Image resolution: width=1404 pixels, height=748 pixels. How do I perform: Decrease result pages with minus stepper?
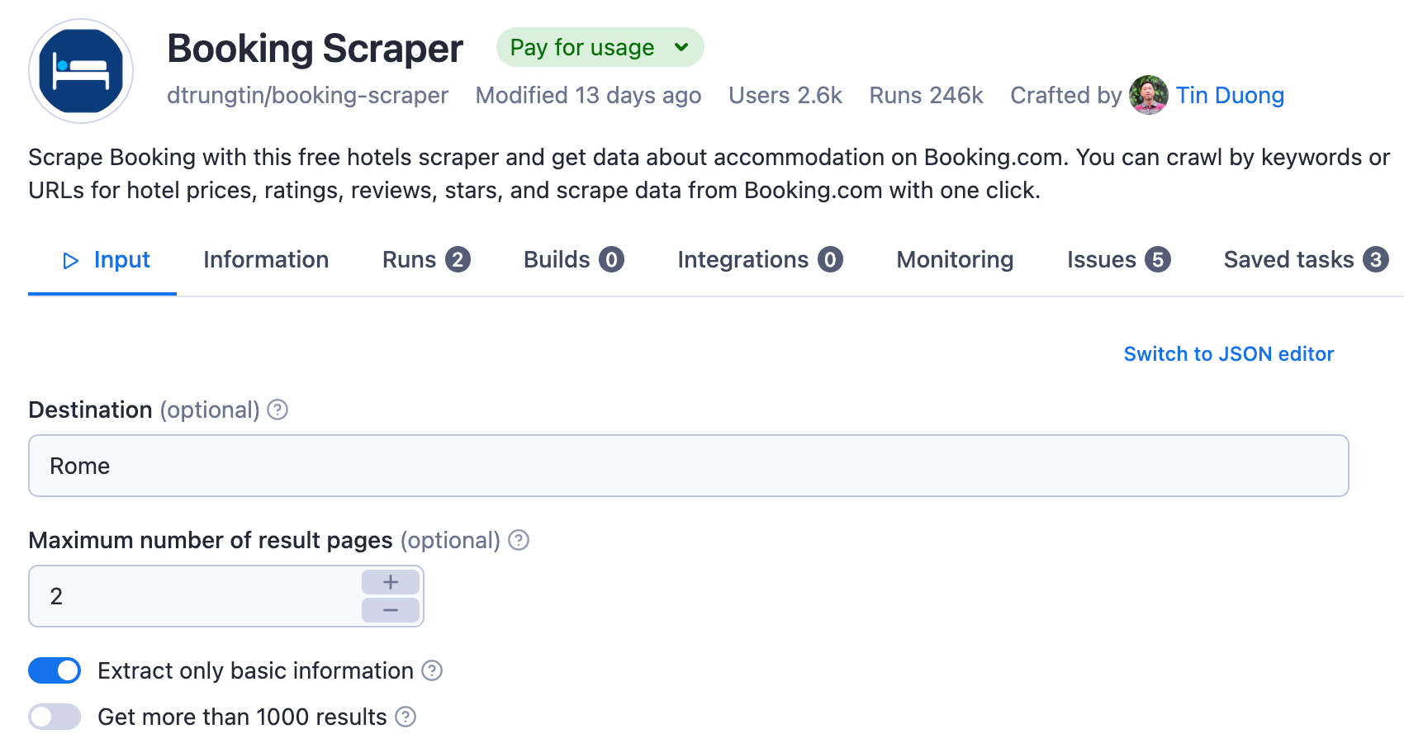(391, 610)
